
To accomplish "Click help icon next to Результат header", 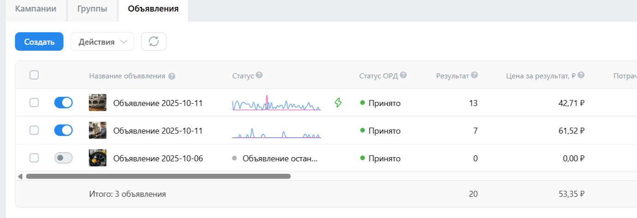I will point(474,75).
